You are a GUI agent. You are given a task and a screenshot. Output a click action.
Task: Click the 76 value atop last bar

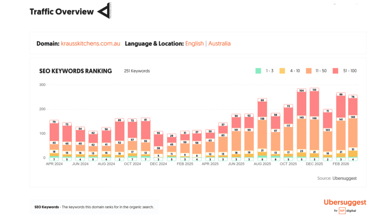pyautogui.click(x=353, y=97)
